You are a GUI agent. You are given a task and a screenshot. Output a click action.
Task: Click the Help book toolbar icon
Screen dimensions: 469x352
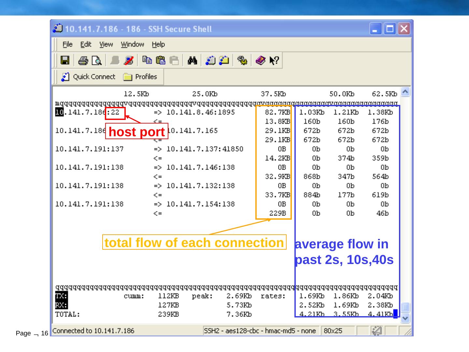[x=260, y=61]
